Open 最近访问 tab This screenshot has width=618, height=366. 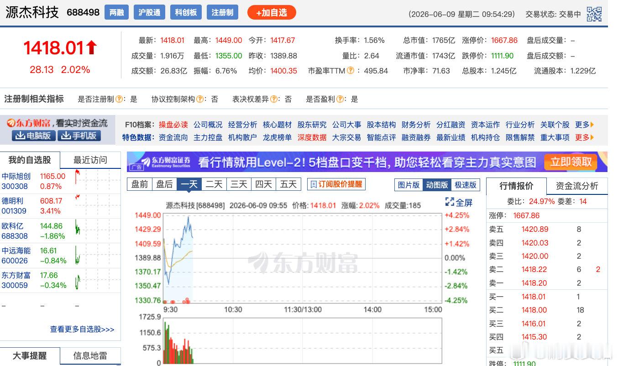click(x=90, y=160)
